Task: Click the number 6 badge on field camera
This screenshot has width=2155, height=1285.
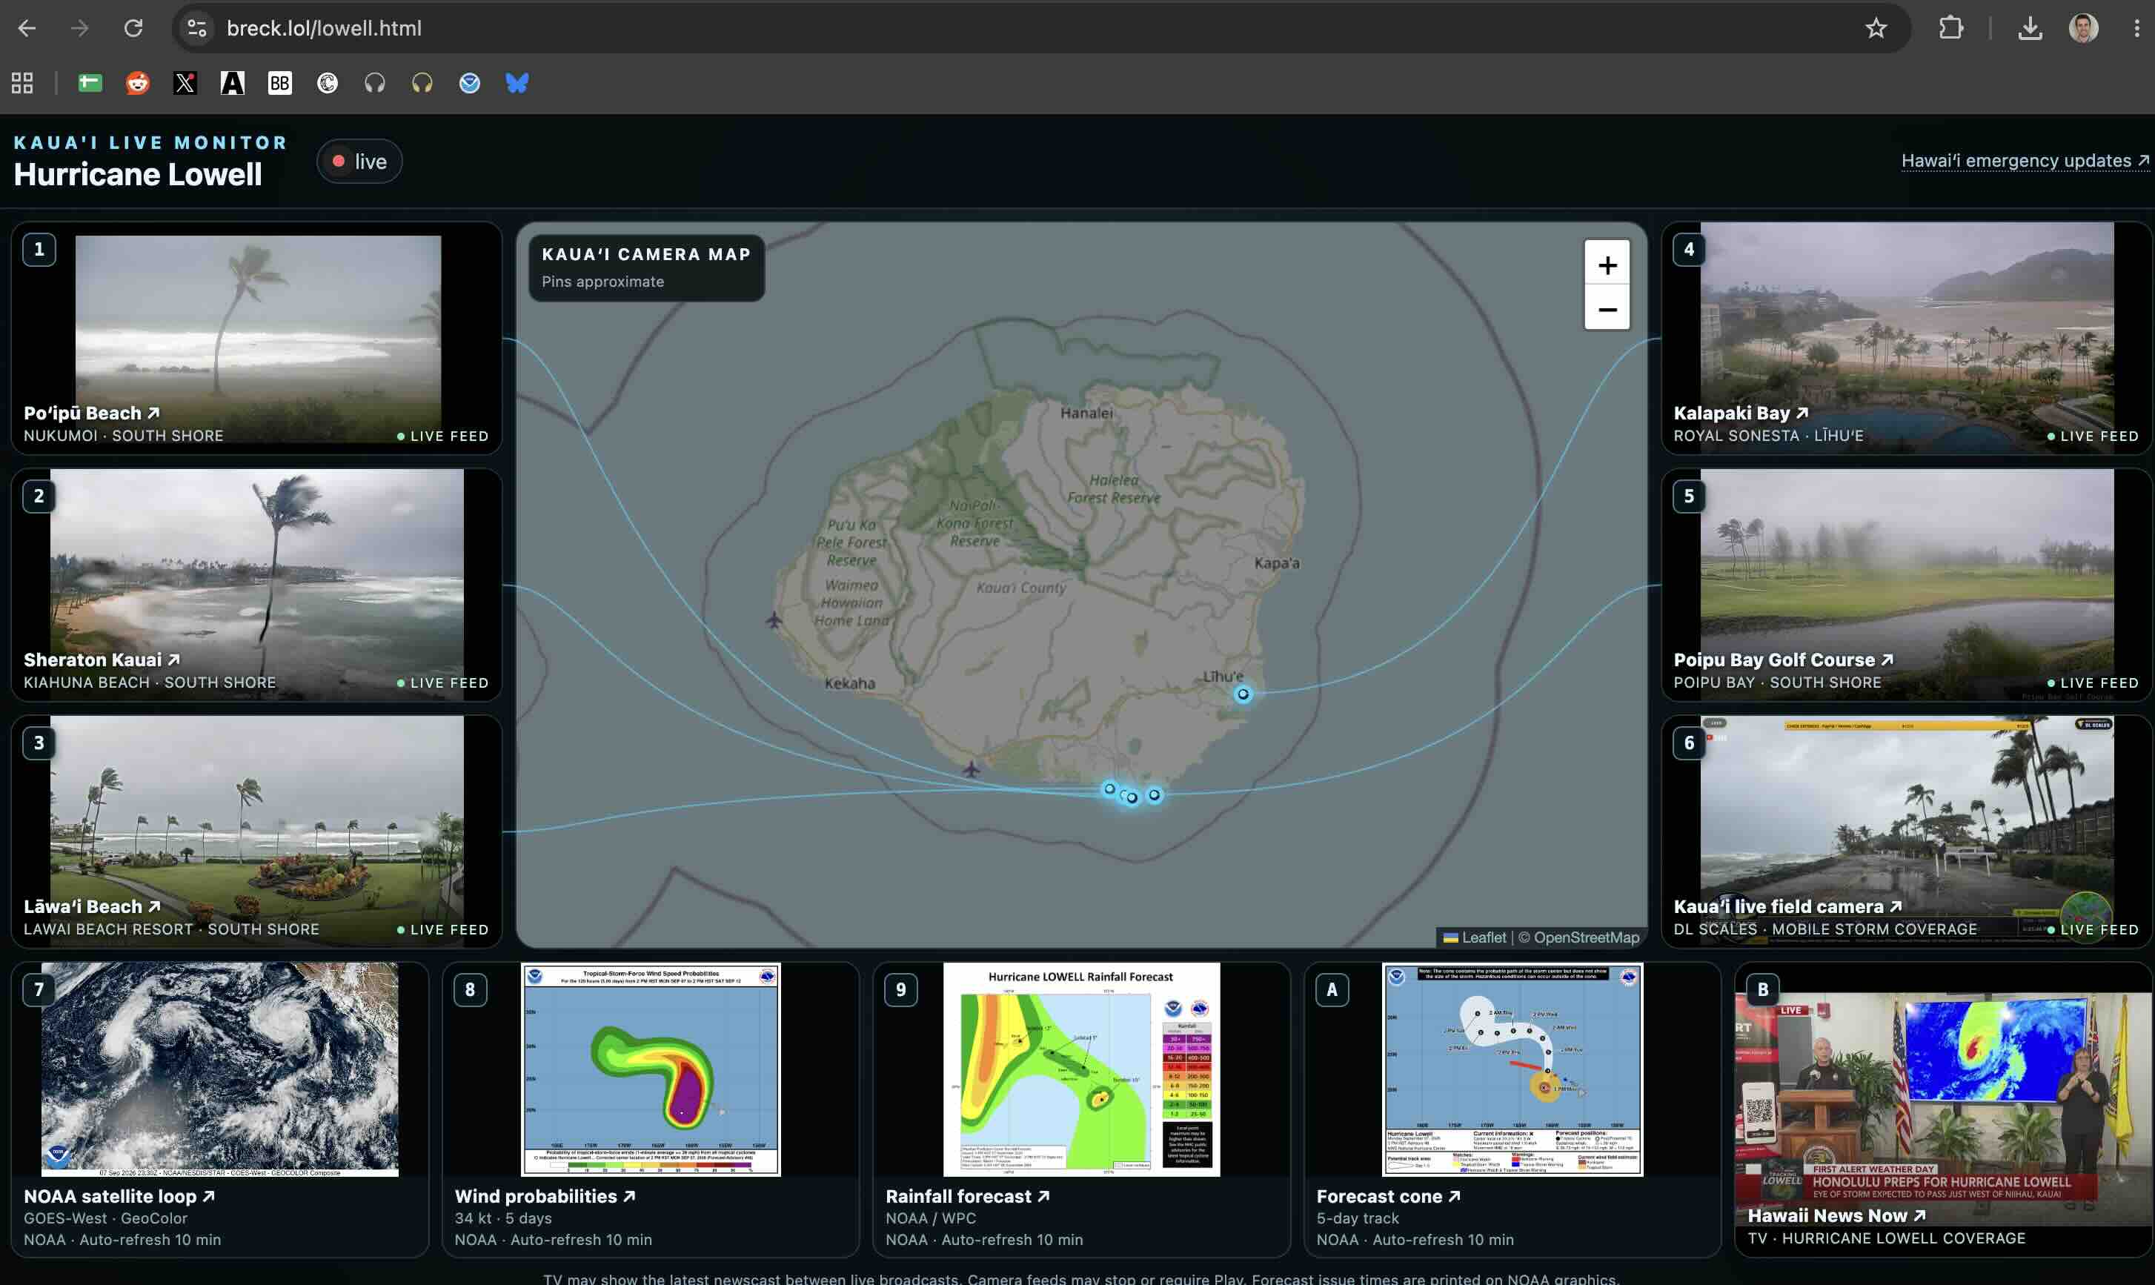Action: coord(1689,743)
